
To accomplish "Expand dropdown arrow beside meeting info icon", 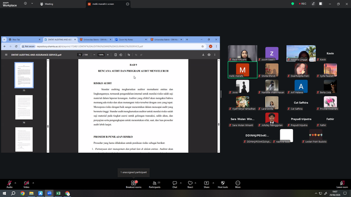I will pyautogui.click(x=32, y=4).
